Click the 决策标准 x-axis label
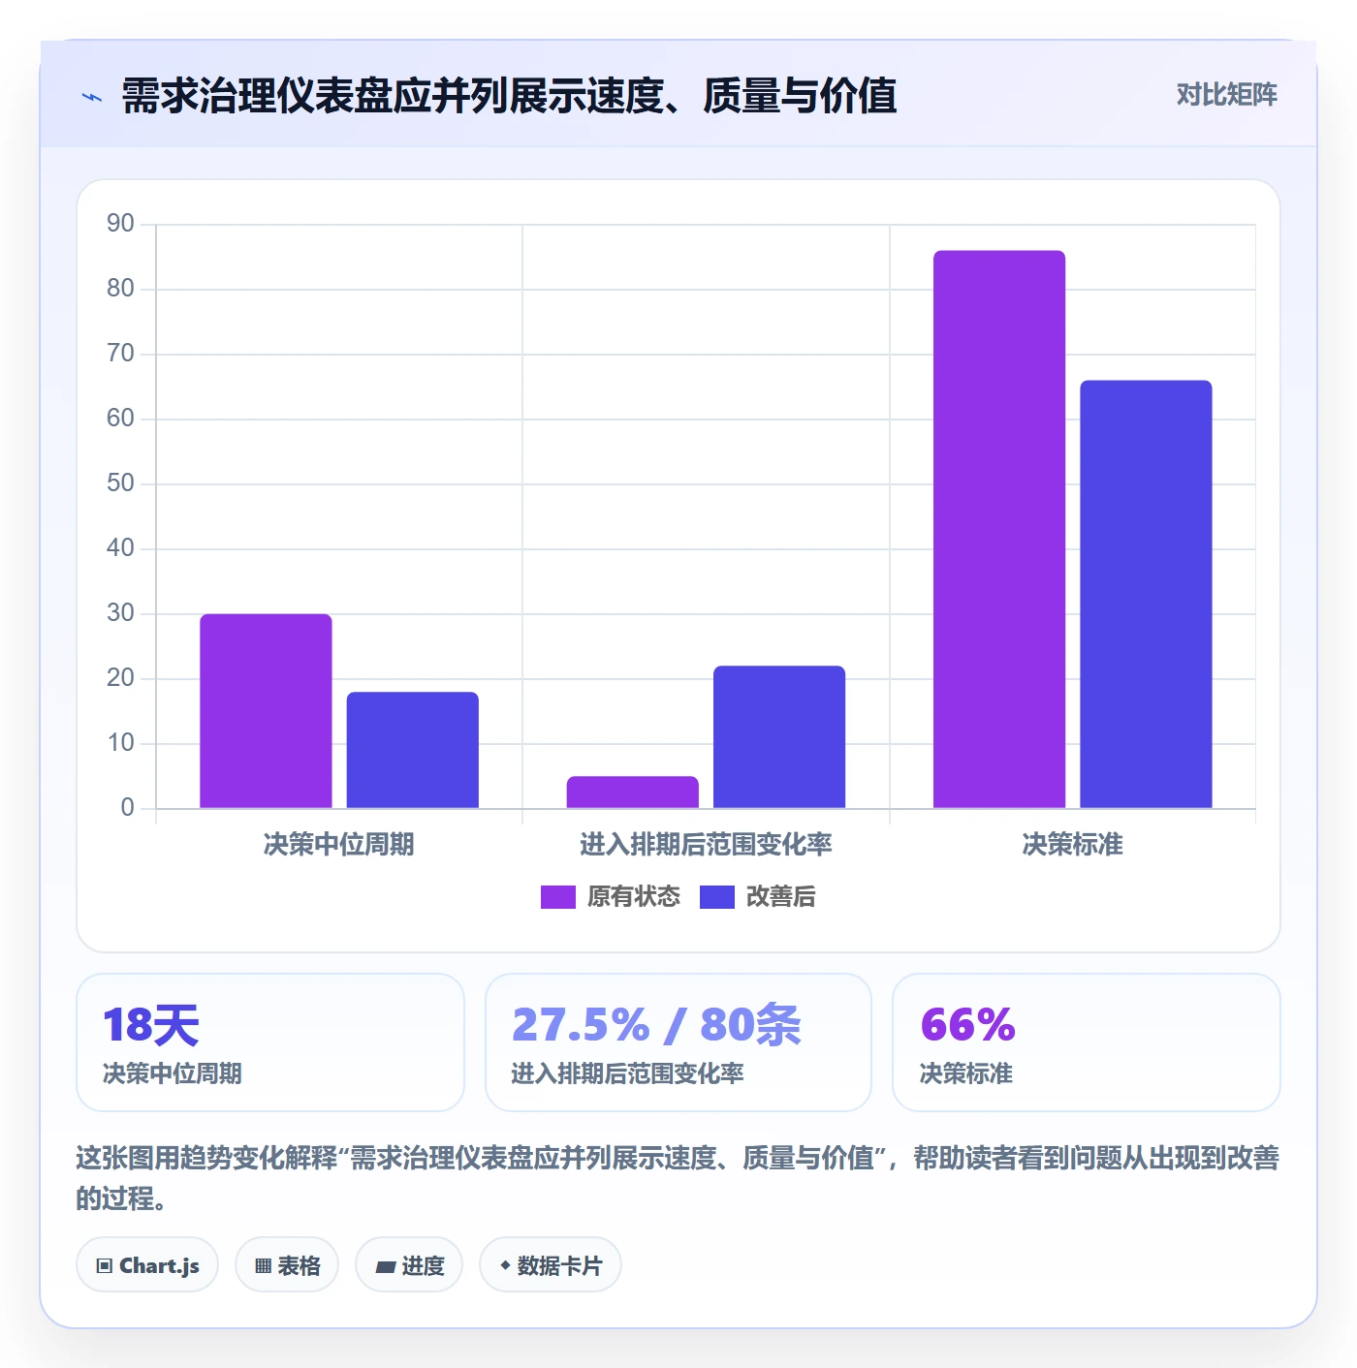 (x=1072, y=844)
